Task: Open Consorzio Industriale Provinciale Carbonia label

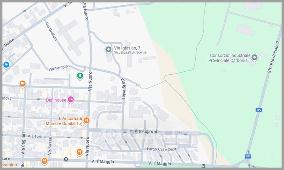Action: tap(229, 58)
